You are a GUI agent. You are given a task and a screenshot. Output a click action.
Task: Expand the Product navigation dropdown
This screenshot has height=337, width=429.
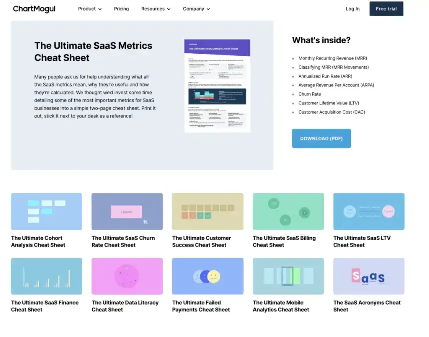tap(89, 9)
